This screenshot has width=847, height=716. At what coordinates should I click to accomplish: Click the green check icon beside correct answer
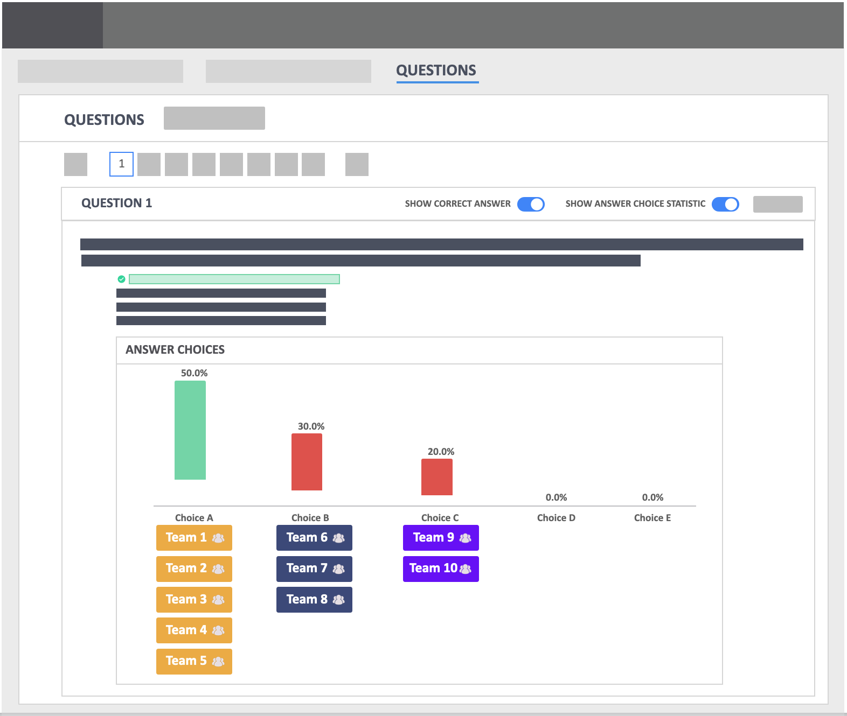(122, 279)
